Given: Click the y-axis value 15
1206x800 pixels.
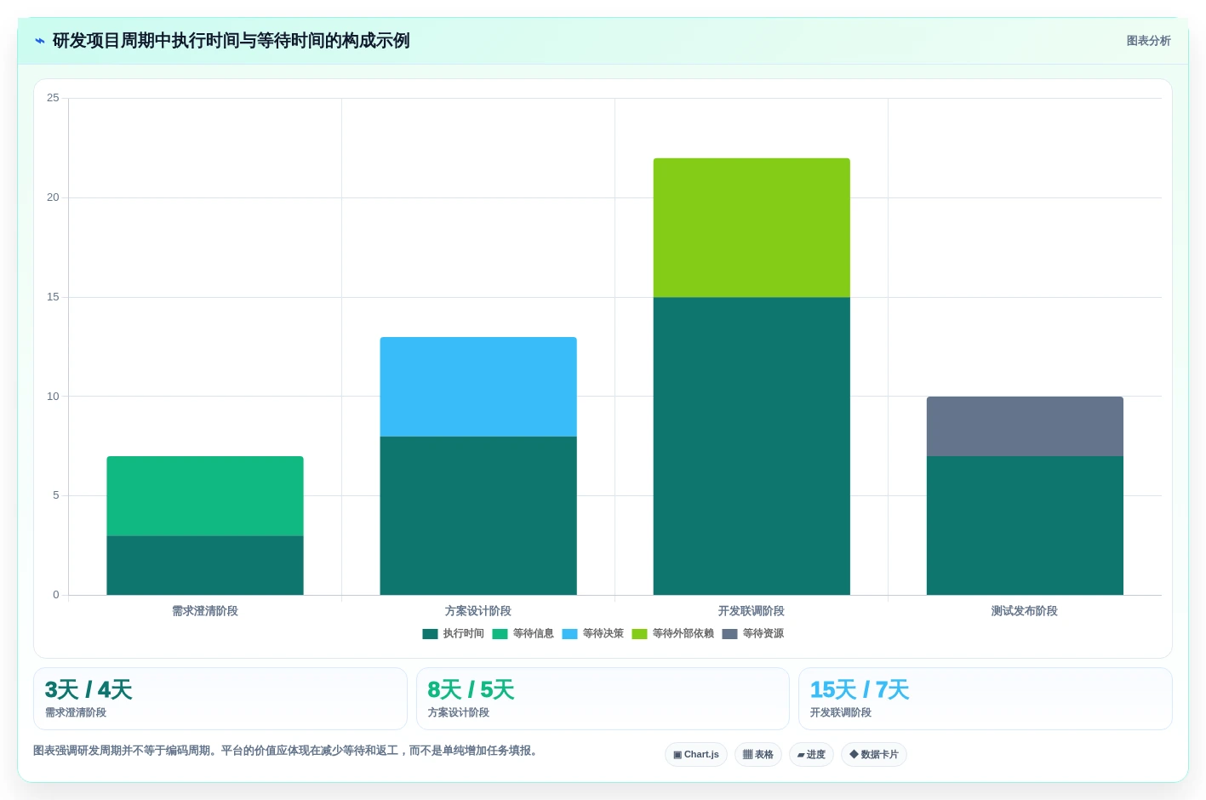Looking at the screenshot, I should click(x=53, y=297).
